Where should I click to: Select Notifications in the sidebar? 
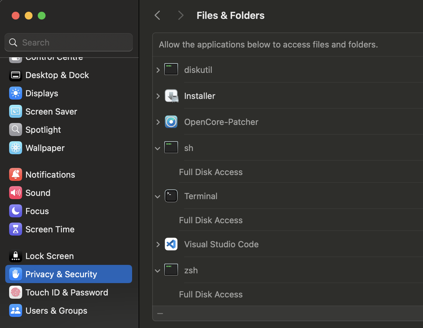50,175
